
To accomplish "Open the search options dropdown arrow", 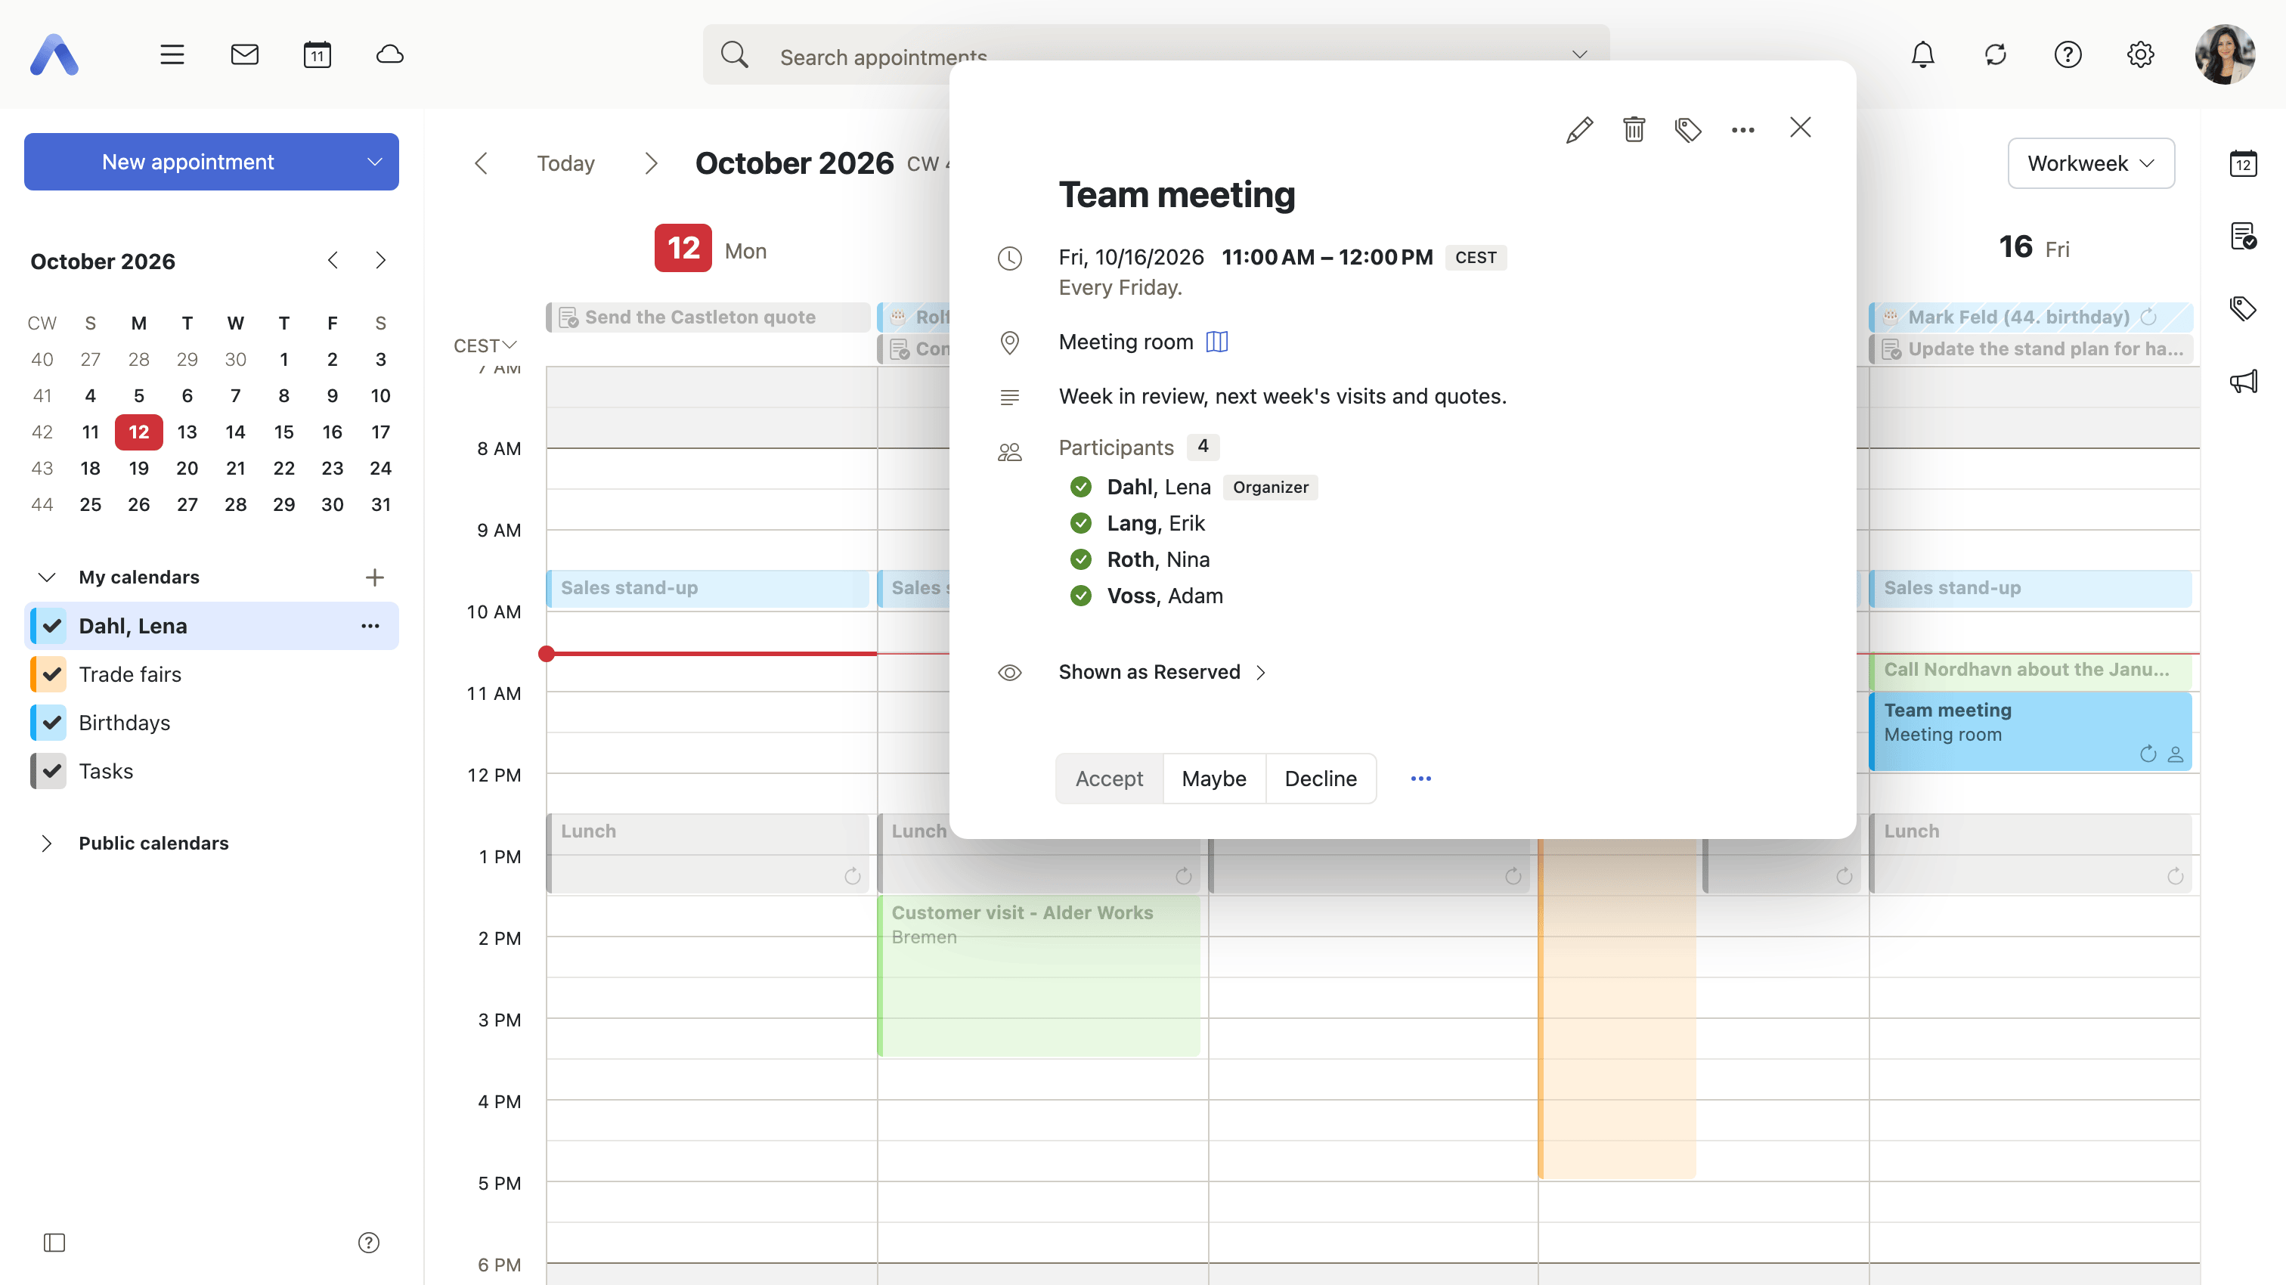I will pos(1580,55).
